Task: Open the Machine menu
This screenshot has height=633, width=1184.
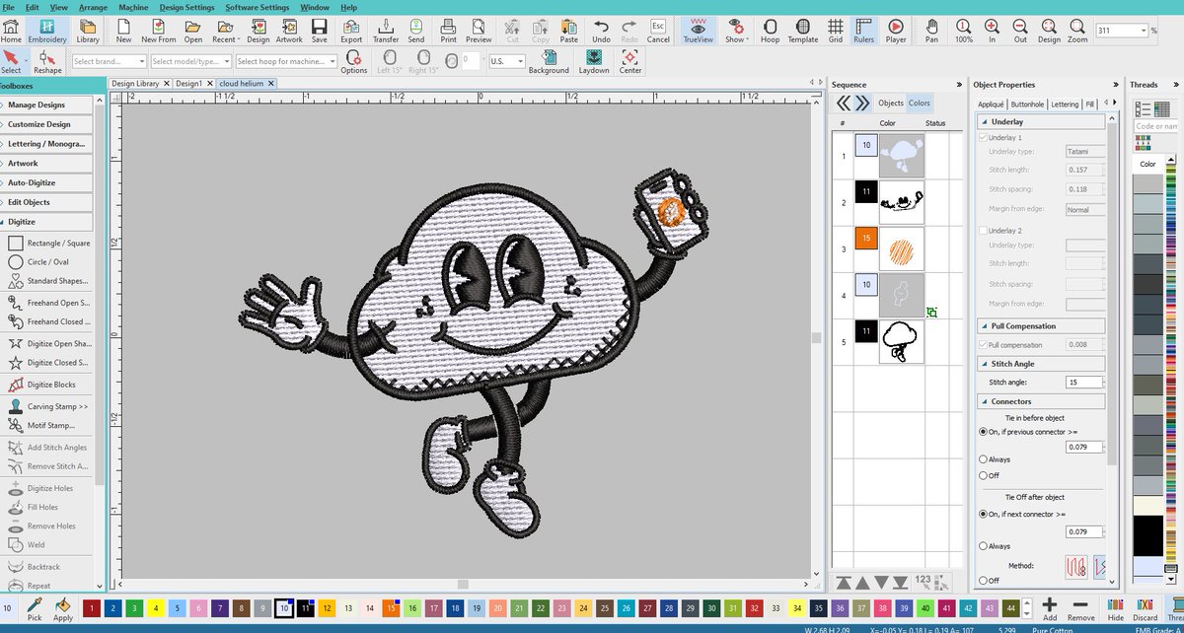Action: click(133, 7)
